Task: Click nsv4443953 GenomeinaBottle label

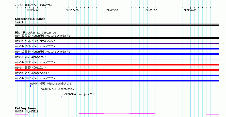Action: [51, 83]
